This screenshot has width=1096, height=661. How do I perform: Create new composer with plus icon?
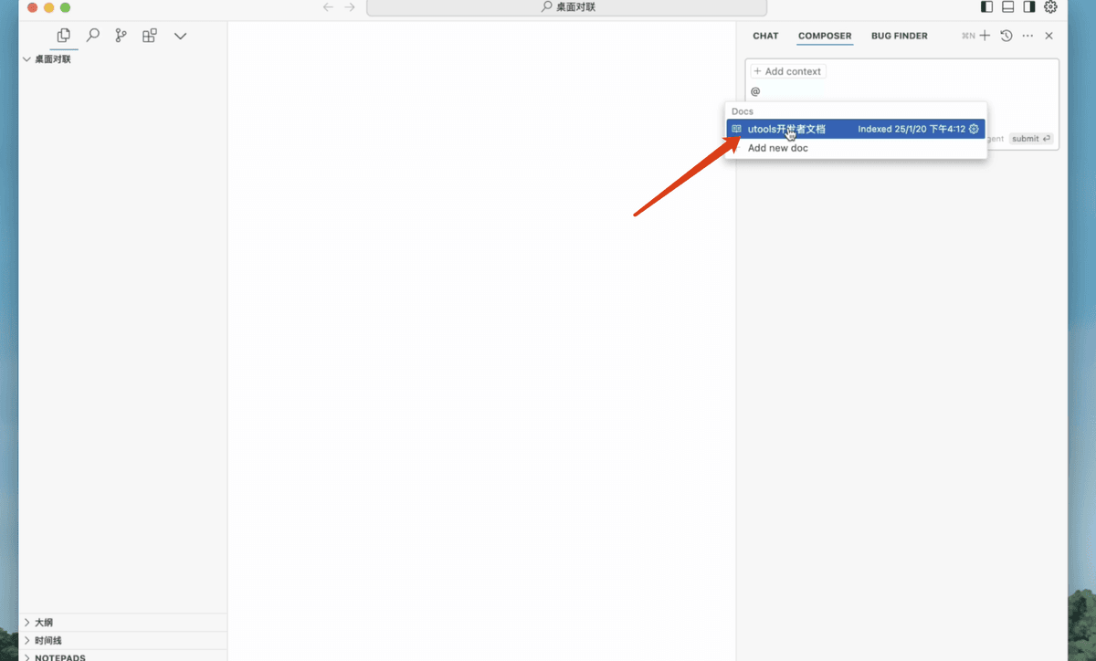click(985, 36)
